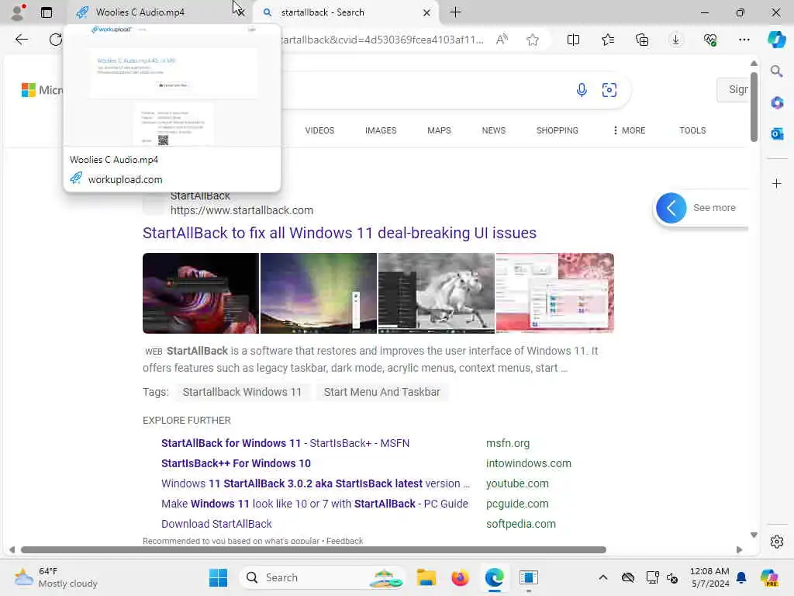Select the IMAGES search tab
Image resolution: width=794 pixels, height=596 pixels.
[x=381, y=130]
